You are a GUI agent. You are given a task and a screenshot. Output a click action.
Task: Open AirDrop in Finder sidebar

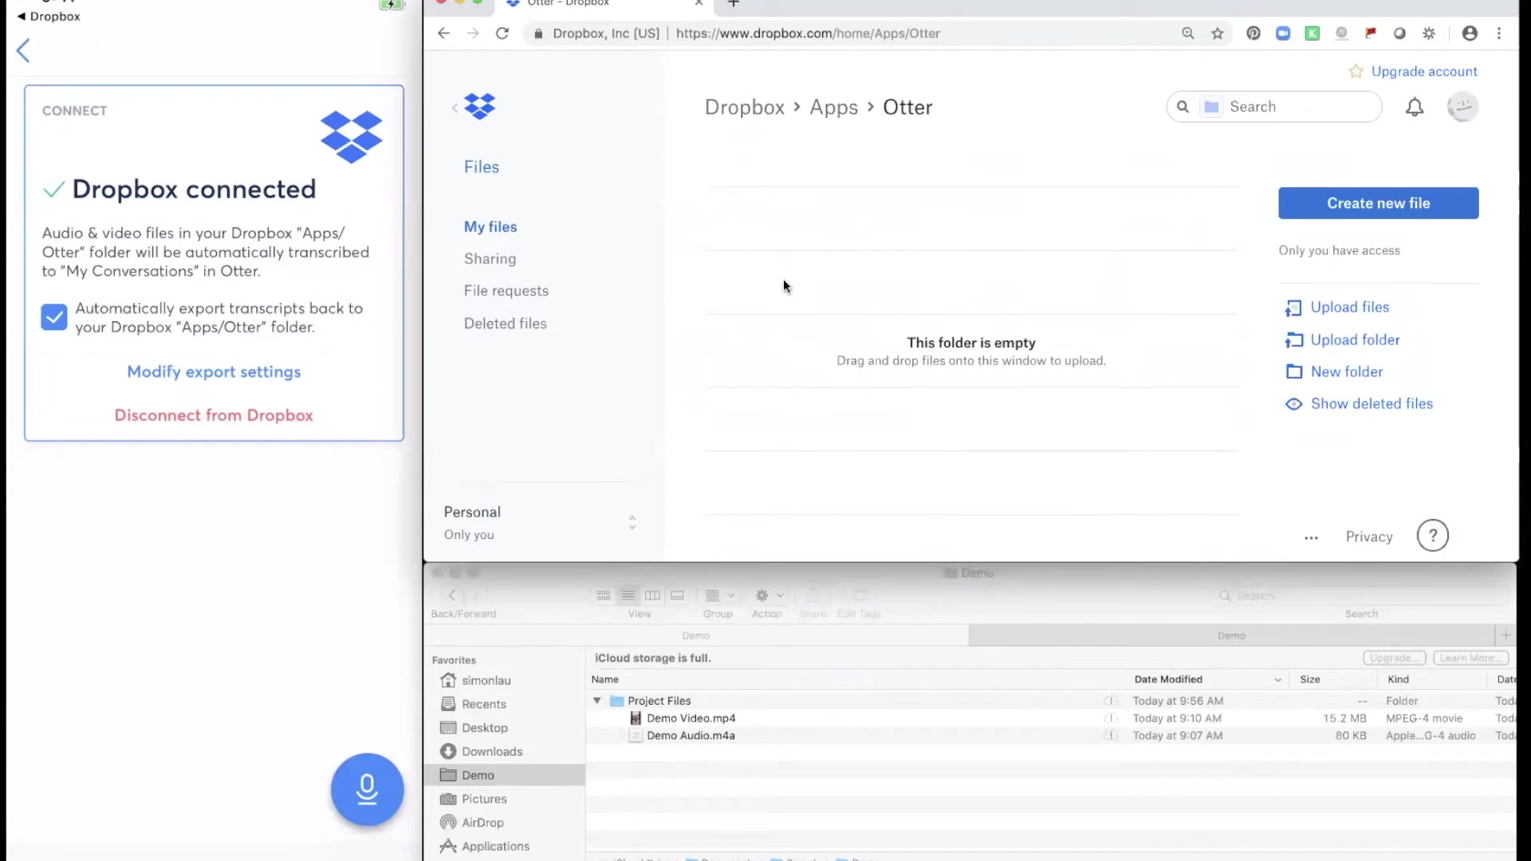coord(482,823)
